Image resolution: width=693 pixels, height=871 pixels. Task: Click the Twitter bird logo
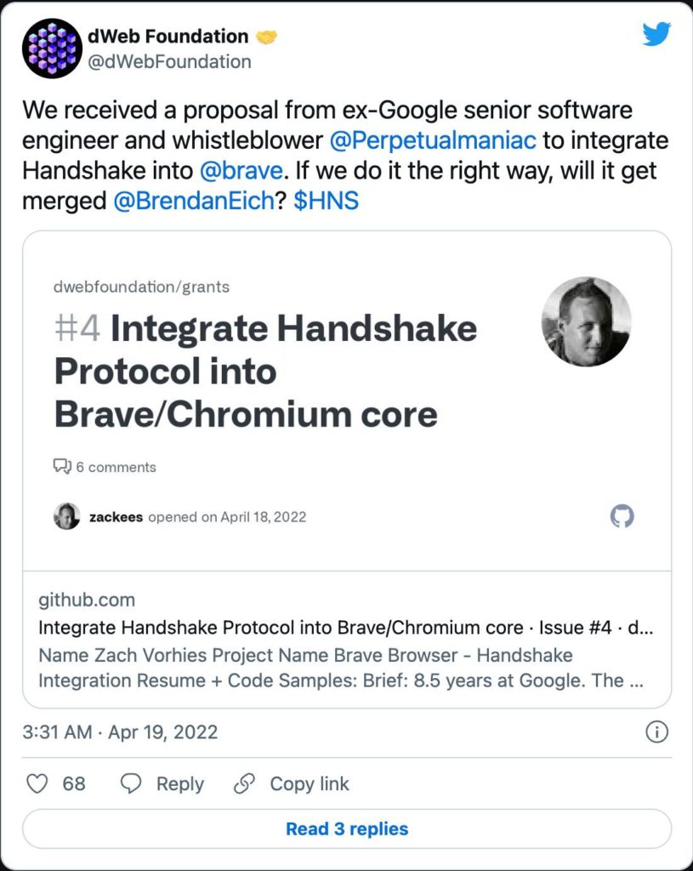[656, 34]
